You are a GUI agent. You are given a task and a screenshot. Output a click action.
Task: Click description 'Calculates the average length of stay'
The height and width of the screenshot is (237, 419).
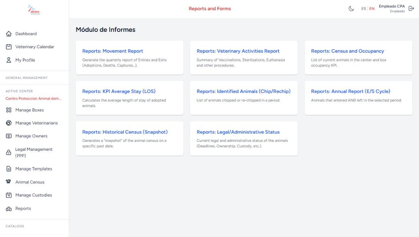point(124,103)
